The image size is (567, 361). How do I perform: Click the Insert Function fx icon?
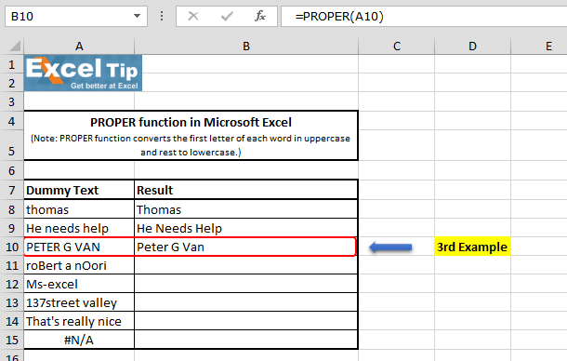pos(260,16)
